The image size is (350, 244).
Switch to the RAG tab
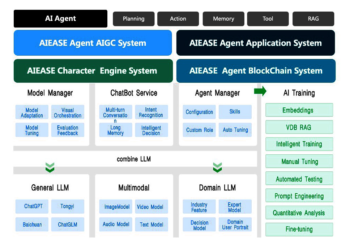tap(313, 19)
